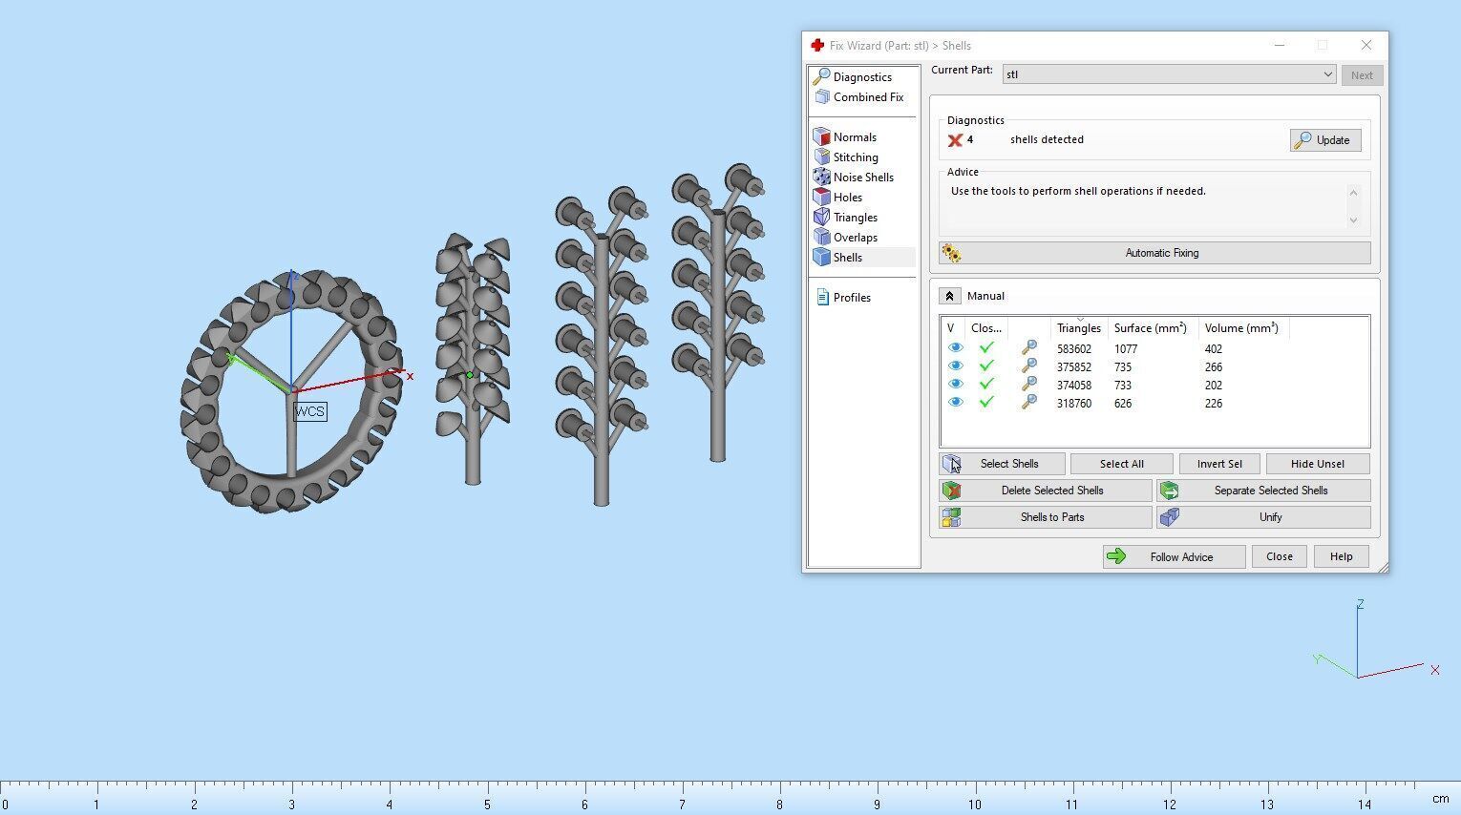This screenshot has width=1461, height=815.
Task: Click Invert Sel button
Action: tap(1219, 464)
